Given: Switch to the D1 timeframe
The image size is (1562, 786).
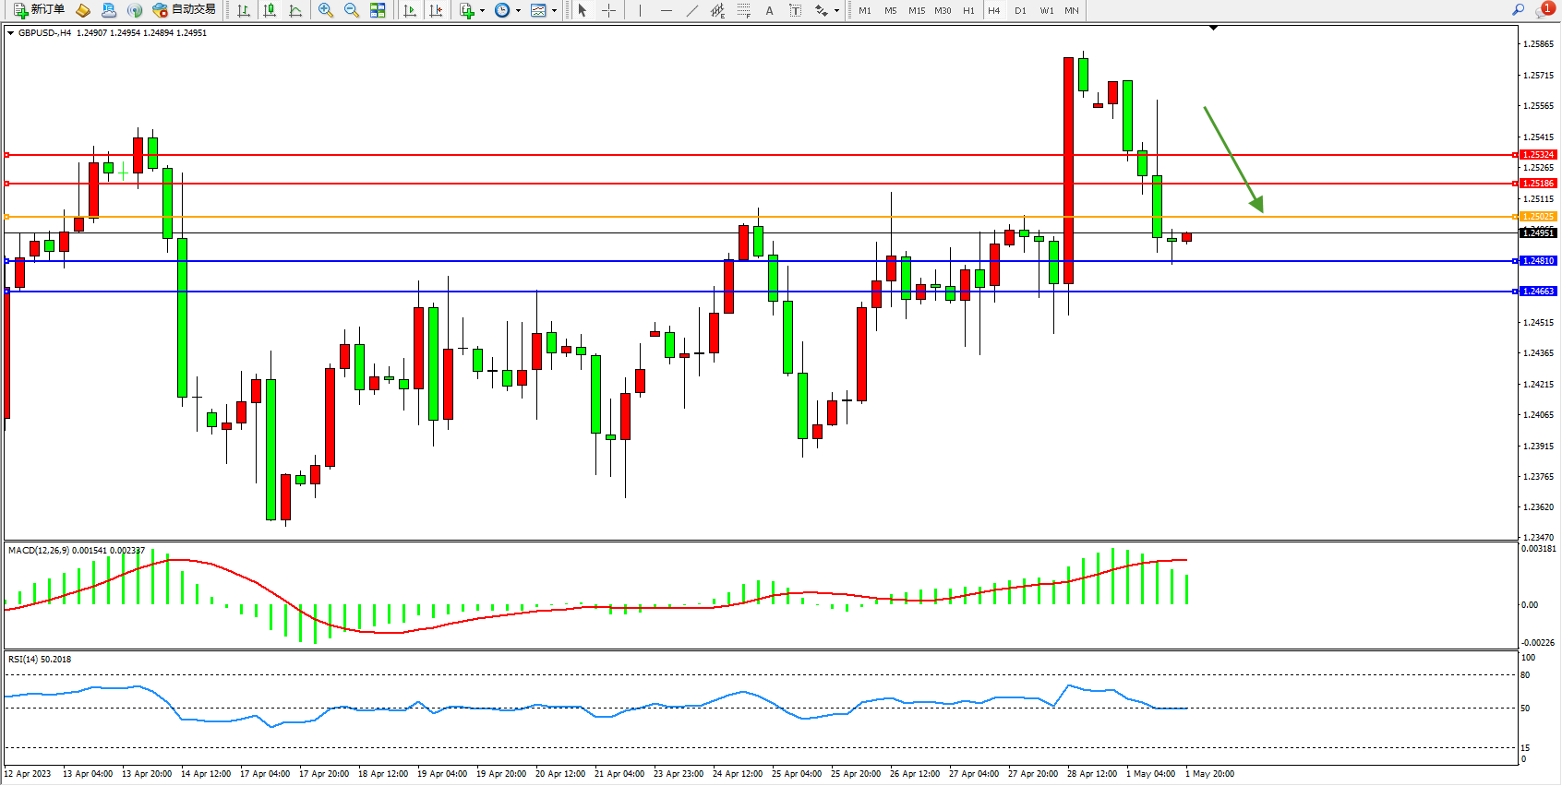Looking at the screenshot, I should [1020, 11].
